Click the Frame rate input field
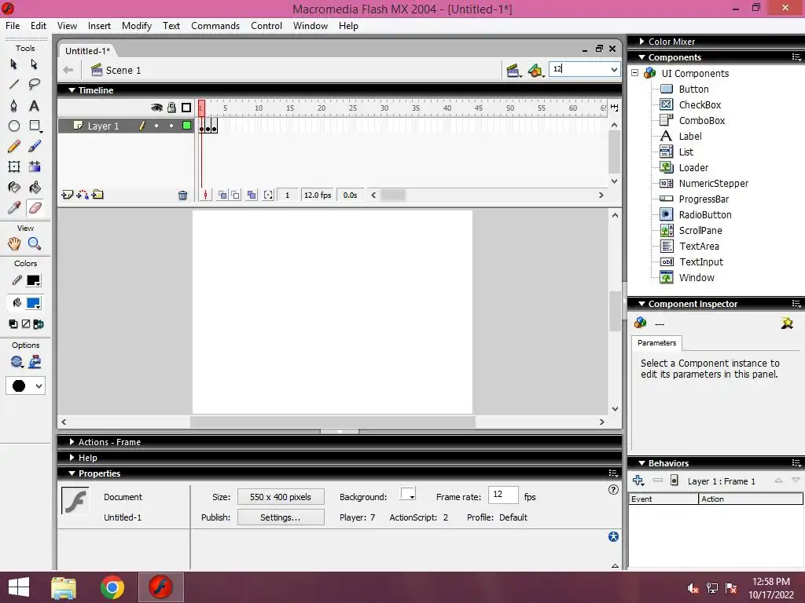Viewport: 805px width, 603px height. click(502, 495)
